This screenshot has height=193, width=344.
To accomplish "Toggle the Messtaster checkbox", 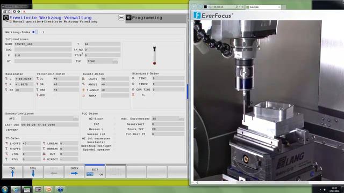I will tap(114, 142).
